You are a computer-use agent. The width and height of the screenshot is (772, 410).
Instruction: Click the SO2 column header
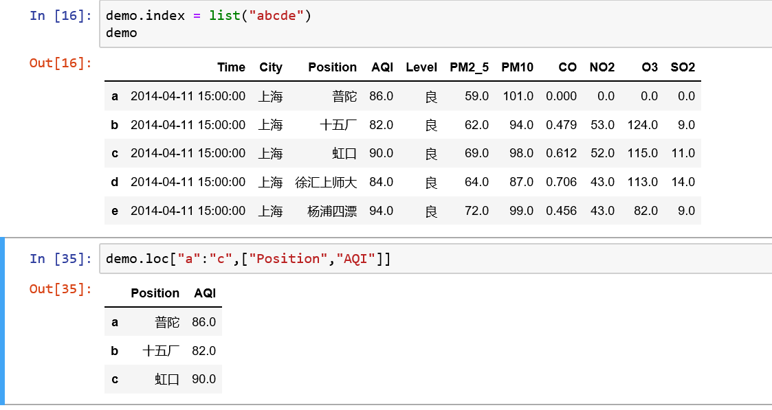683,67
